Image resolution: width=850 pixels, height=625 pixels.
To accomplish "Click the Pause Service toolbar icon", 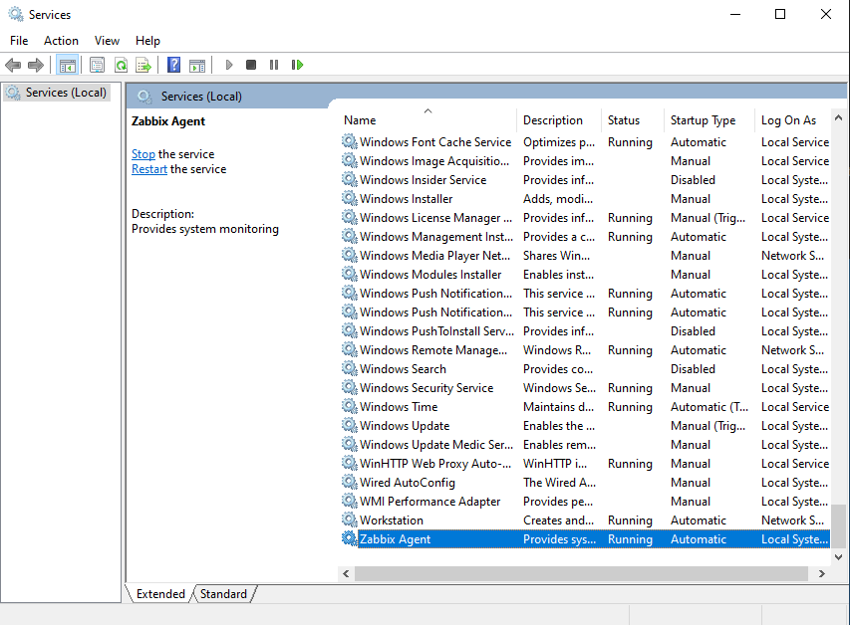I will click(274, 65).
